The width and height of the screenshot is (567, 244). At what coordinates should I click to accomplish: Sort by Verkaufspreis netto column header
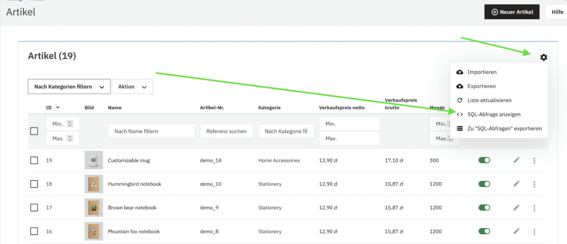pos(342,107)
